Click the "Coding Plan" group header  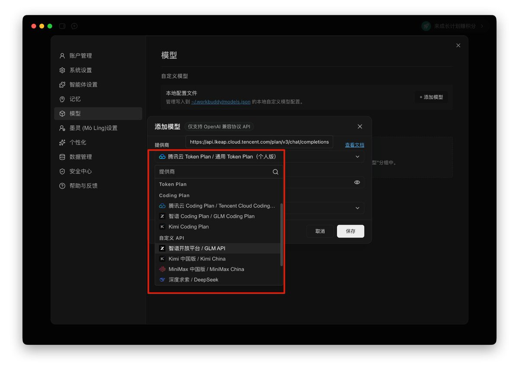tap(174, 196)
